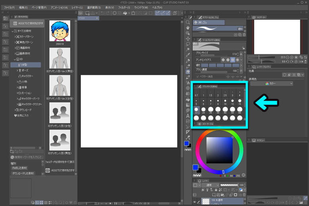
Task: Collapse the 3D material folder
Action: [x=14, y=59]
